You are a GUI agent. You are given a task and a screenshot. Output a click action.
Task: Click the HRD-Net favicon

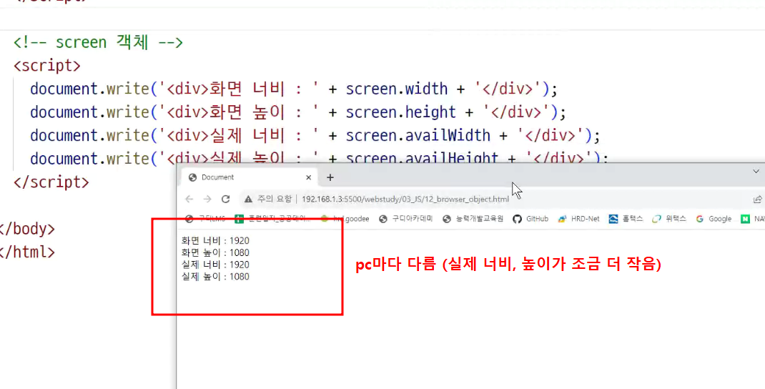click(x=563, y=219)
